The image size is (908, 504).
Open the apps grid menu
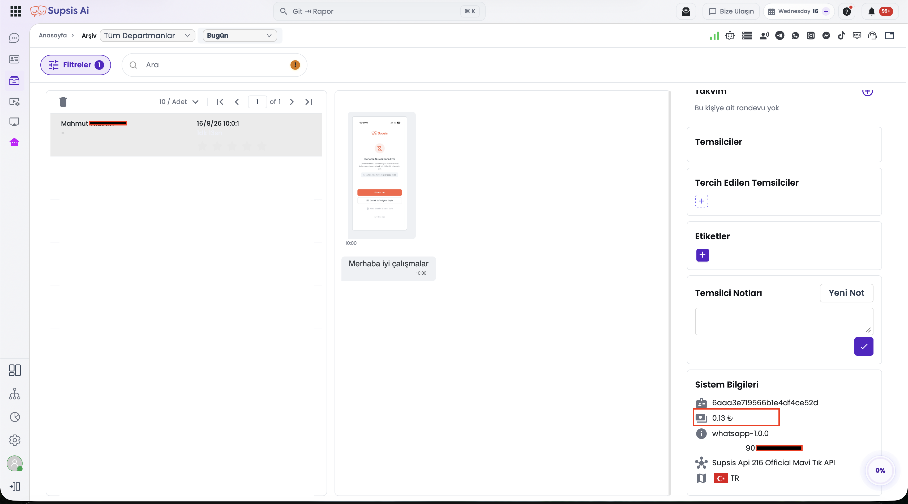point(15,11)
